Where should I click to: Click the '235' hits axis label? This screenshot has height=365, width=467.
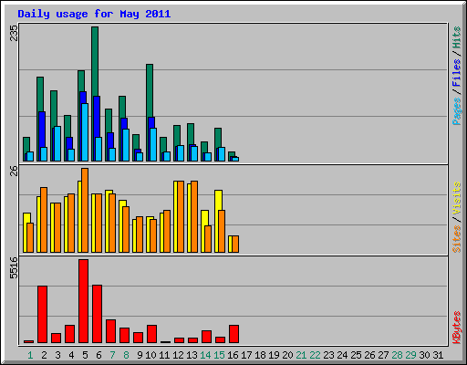click(14, 33)
